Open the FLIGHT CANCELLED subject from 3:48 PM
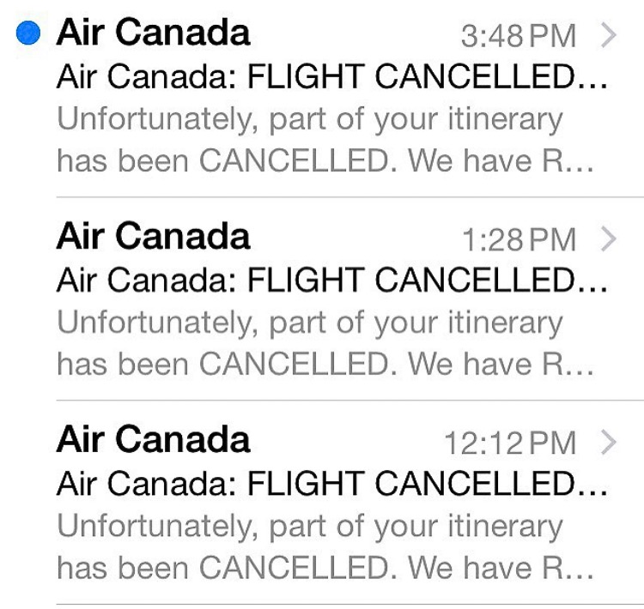This screenshot has width=644, height=609. click(x=331, y=77)
